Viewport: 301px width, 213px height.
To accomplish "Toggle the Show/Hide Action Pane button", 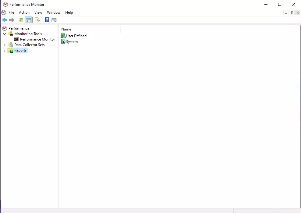I will point(54,20).
